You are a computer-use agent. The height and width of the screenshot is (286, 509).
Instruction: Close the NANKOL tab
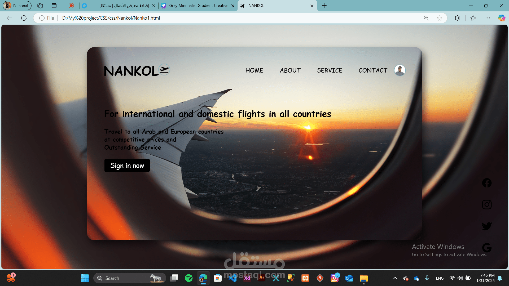312,6
